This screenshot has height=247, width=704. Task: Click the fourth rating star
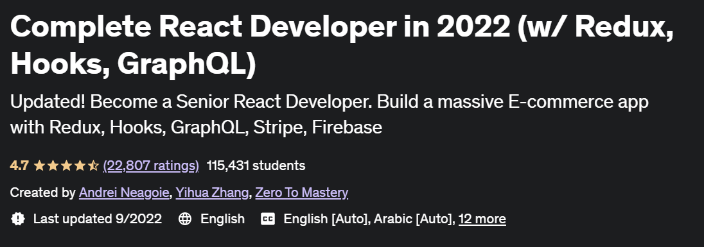point(80,166)
